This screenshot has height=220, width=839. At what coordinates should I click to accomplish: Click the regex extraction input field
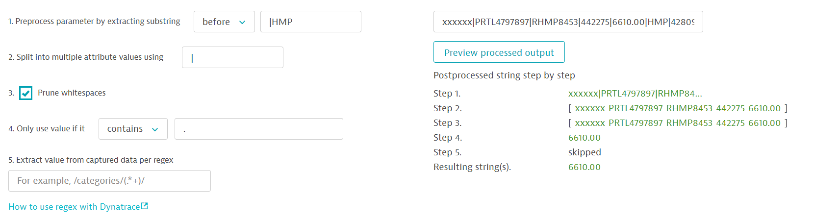coord(109,181)
